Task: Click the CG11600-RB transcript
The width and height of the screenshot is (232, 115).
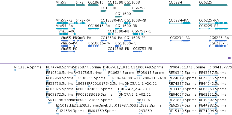Action: pos(119,29)
